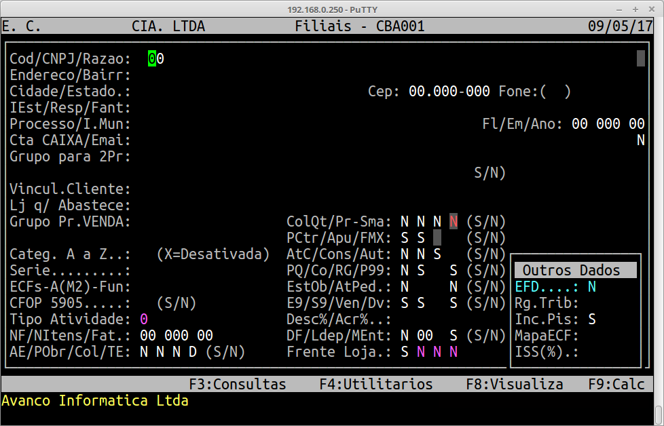Toggle the Inc.Pis S value
The image size is (664, 426).
(591, 319)
